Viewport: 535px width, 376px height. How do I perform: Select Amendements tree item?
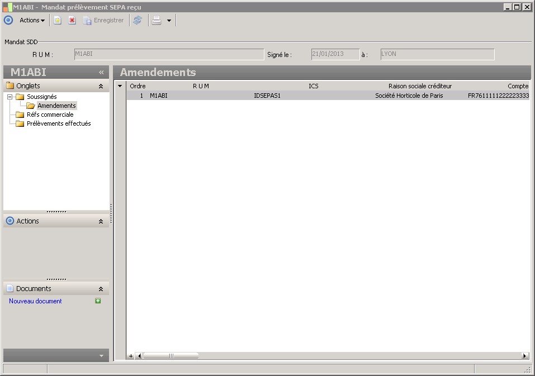coord(56,106)
